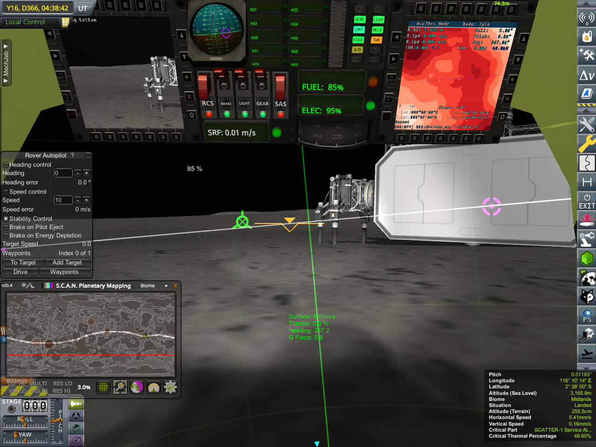
Task: Open the pink UFO saucer toolbar icon
Action: [587, 220]
